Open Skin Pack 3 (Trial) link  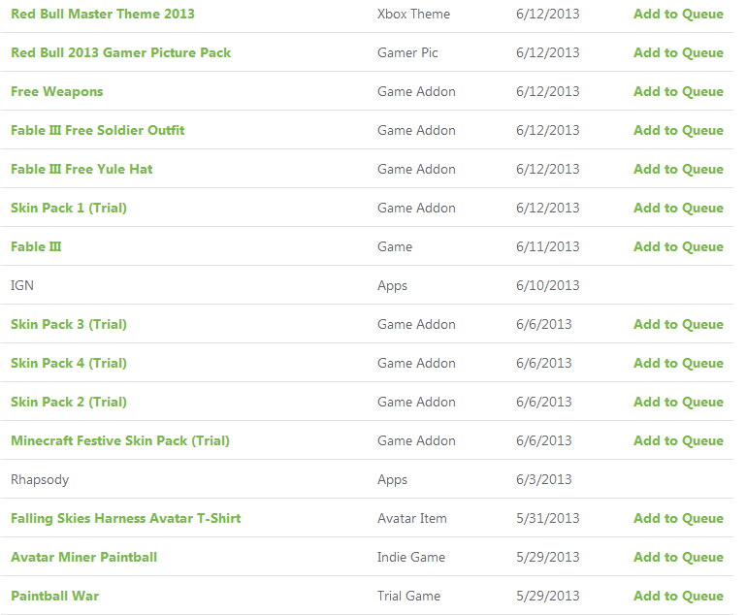69,324
